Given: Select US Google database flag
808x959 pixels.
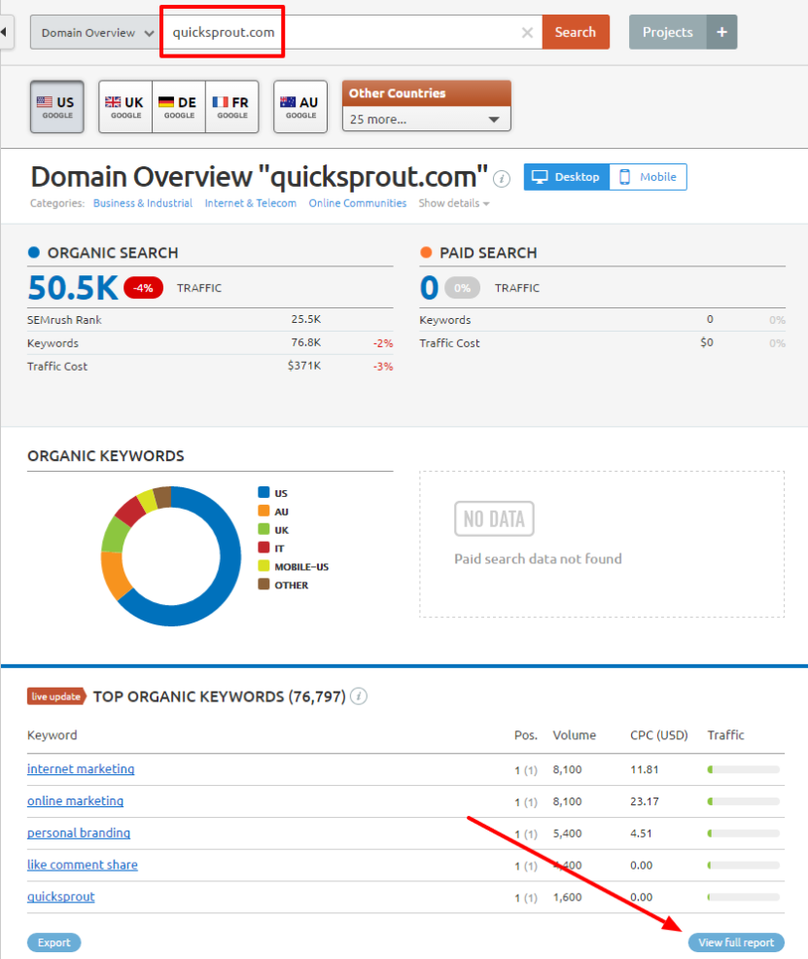Looking at the screenshot, I should 57,107.
